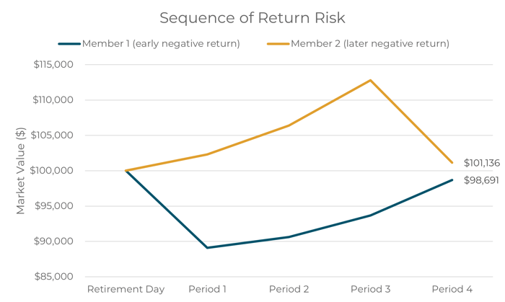Select the $100,000 y-axis label
This screenshot has width=505, height=302.
[x=54, y=171]
